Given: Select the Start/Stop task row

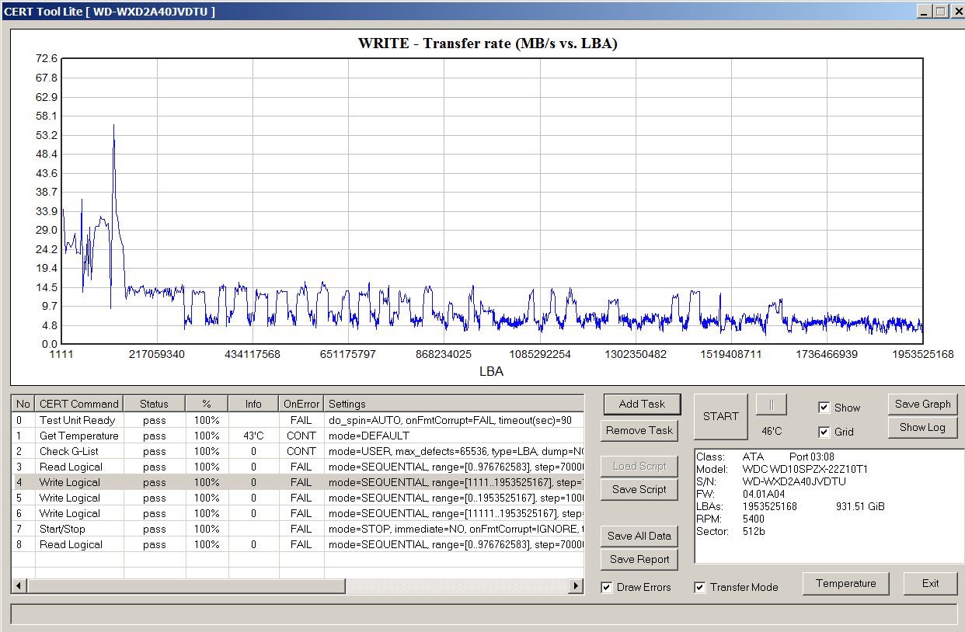Looking at the screenshot, I should pyautogui.click(x=298, y=529).
